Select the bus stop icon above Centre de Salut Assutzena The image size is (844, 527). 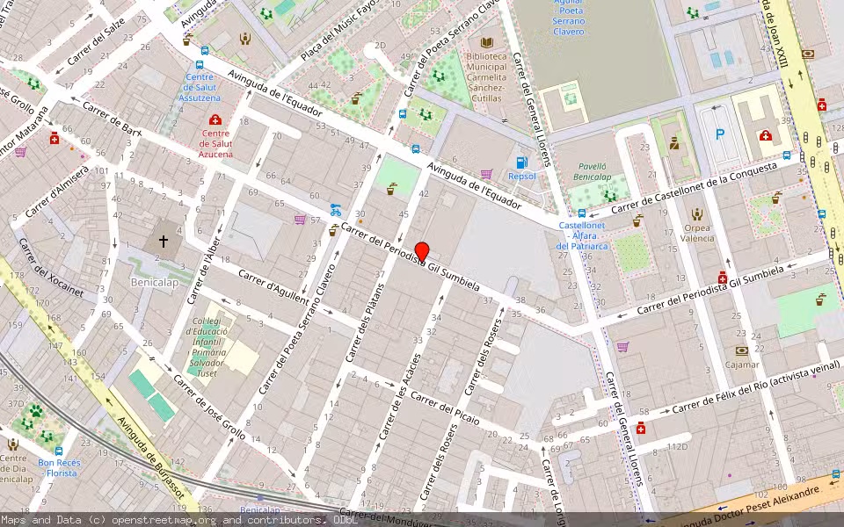point(200,64)
